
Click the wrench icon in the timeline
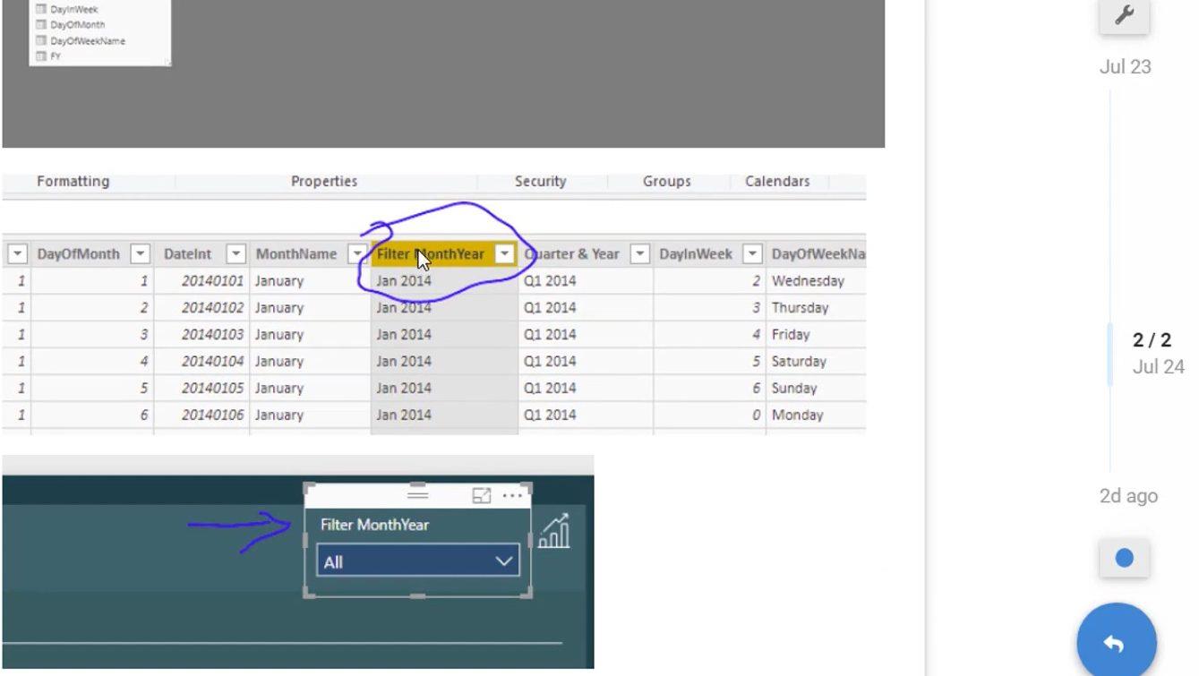pos(1124,15)
